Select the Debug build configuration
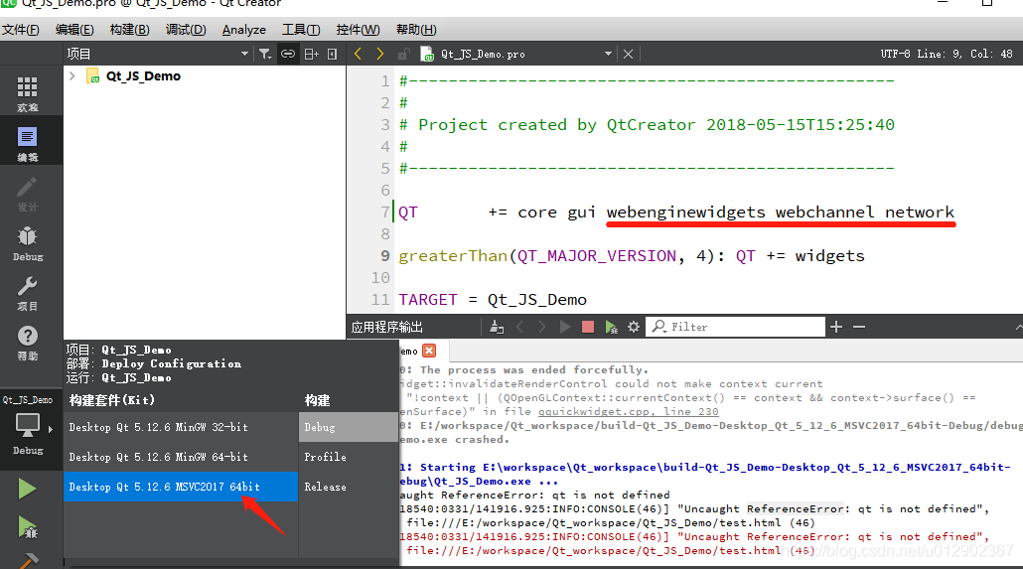The height and width of the screenshot is (569, 1023). tap(348, 427)
